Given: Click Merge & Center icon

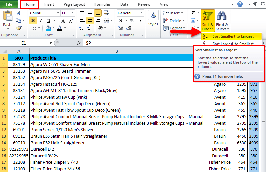Looking at the screenshot, I should tap(106, 21).
